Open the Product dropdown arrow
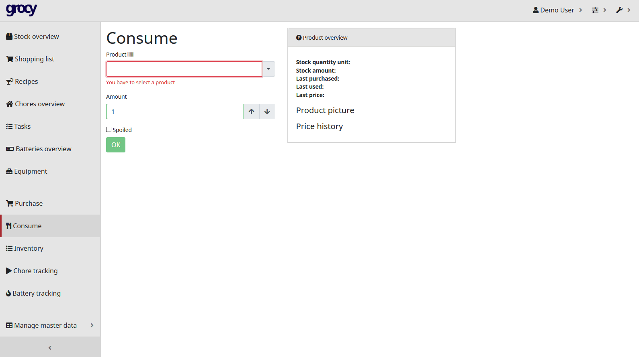The height and width of the screenshot is (357, 639). 268,69
